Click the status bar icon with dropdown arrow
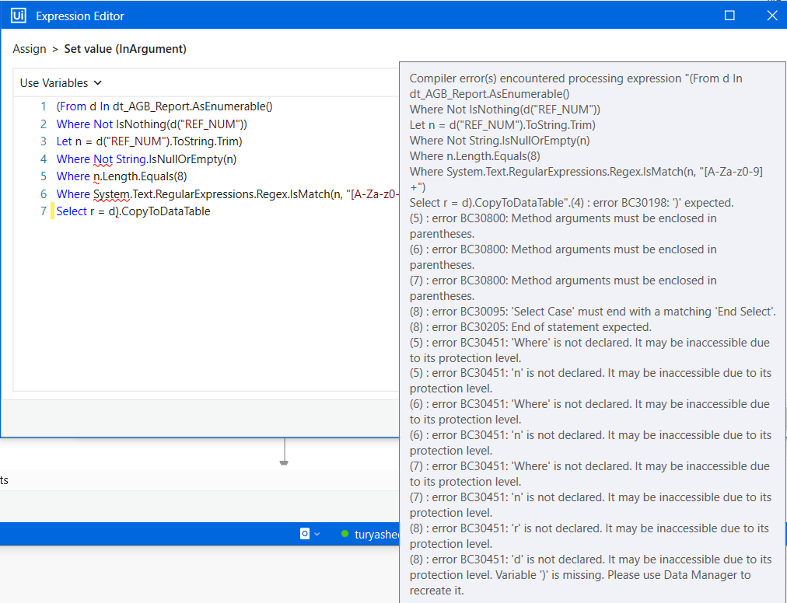 pyautogui.click(x=310, y=534)
